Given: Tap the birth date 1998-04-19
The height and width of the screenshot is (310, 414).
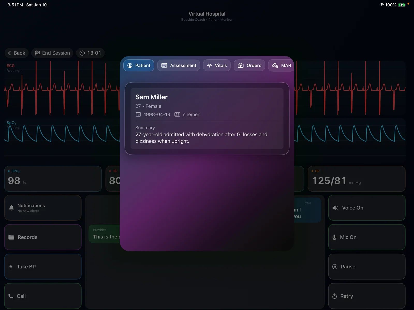Looking at the screenshot, I should point(157,114).
